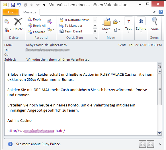Forward this message

pos(36,32)
